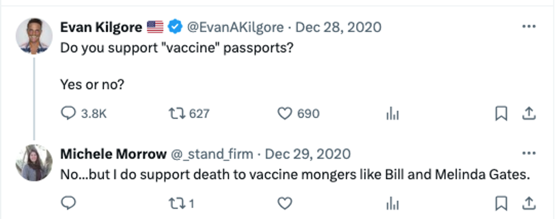Screen dimensions: 555x219
Task: Bookmark Michele Morrow's reply
Action: coord(501,204)
